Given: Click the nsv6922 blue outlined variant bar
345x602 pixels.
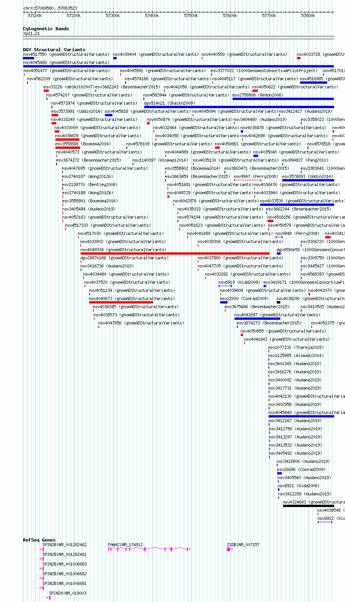Looking at the screenshot, I should click(x=325, y=522).
